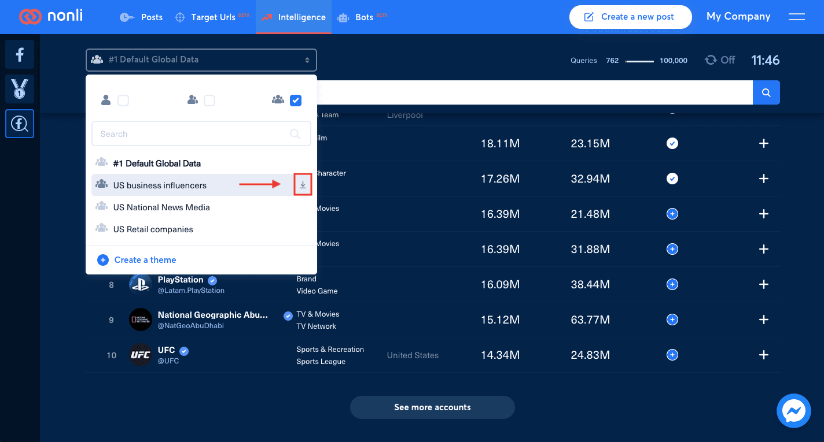Image resolution: width=824 pixels, height=442 pixels.
Task: Click the @Latam.PlayStation handle
Action: click(191, 291)
